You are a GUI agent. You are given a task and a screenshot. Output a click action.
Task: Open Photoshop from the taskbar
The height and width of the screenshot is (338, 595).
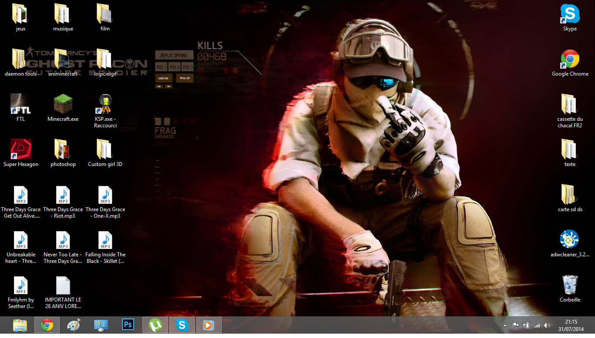128,325
